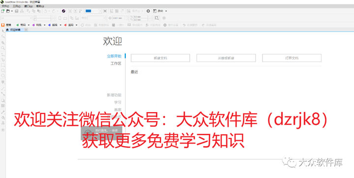Screen dimensions: 354x178
Task: Select the Drop Shadow tool
Action: tap(3, 100)
